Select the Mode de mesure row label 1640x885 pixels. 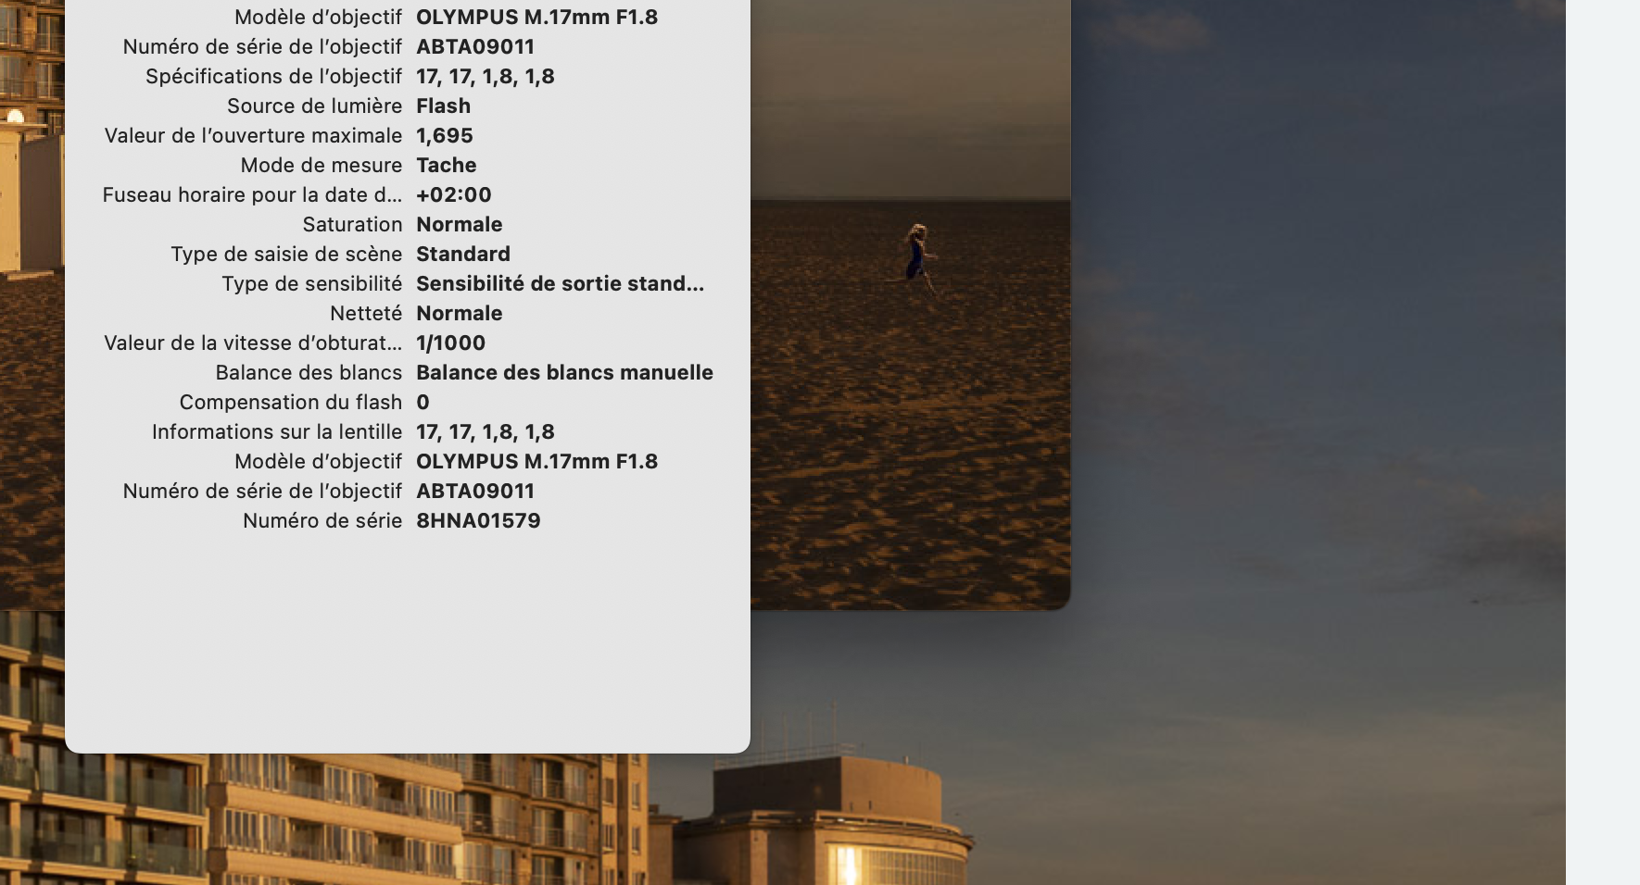321,165
